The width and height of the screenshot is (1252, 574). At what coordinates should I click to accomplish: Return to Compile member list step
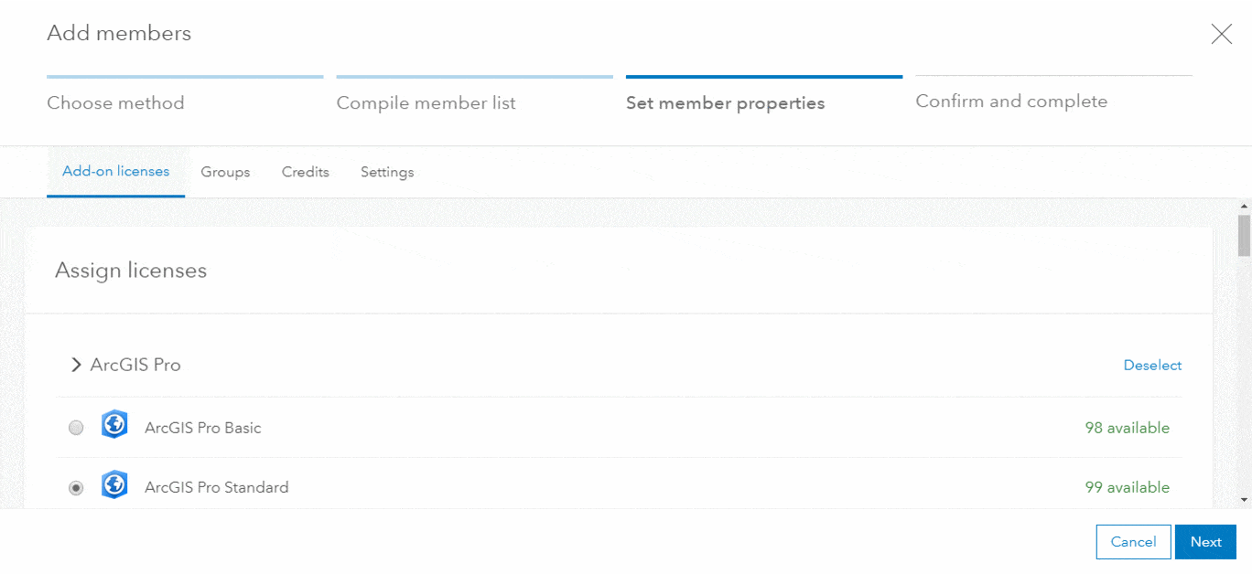(426, 102)
